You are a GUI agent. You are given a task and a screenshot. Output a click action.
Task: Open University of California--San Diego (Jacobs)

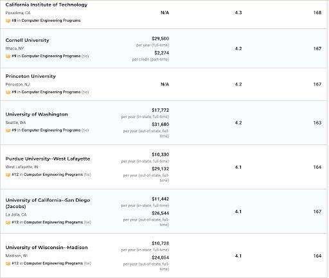48,204
